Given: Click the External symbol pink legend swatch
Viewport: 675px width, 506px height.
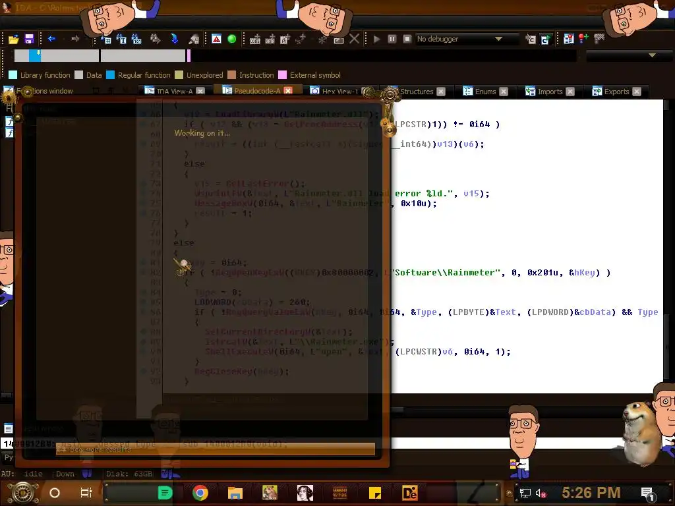Looking at the screenshot, I should pos(282,75).
